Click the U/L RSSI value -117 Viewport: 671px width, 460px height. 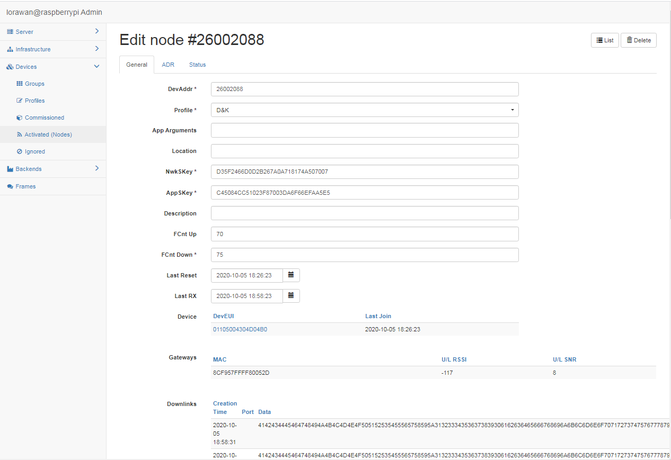pos(447,373)
